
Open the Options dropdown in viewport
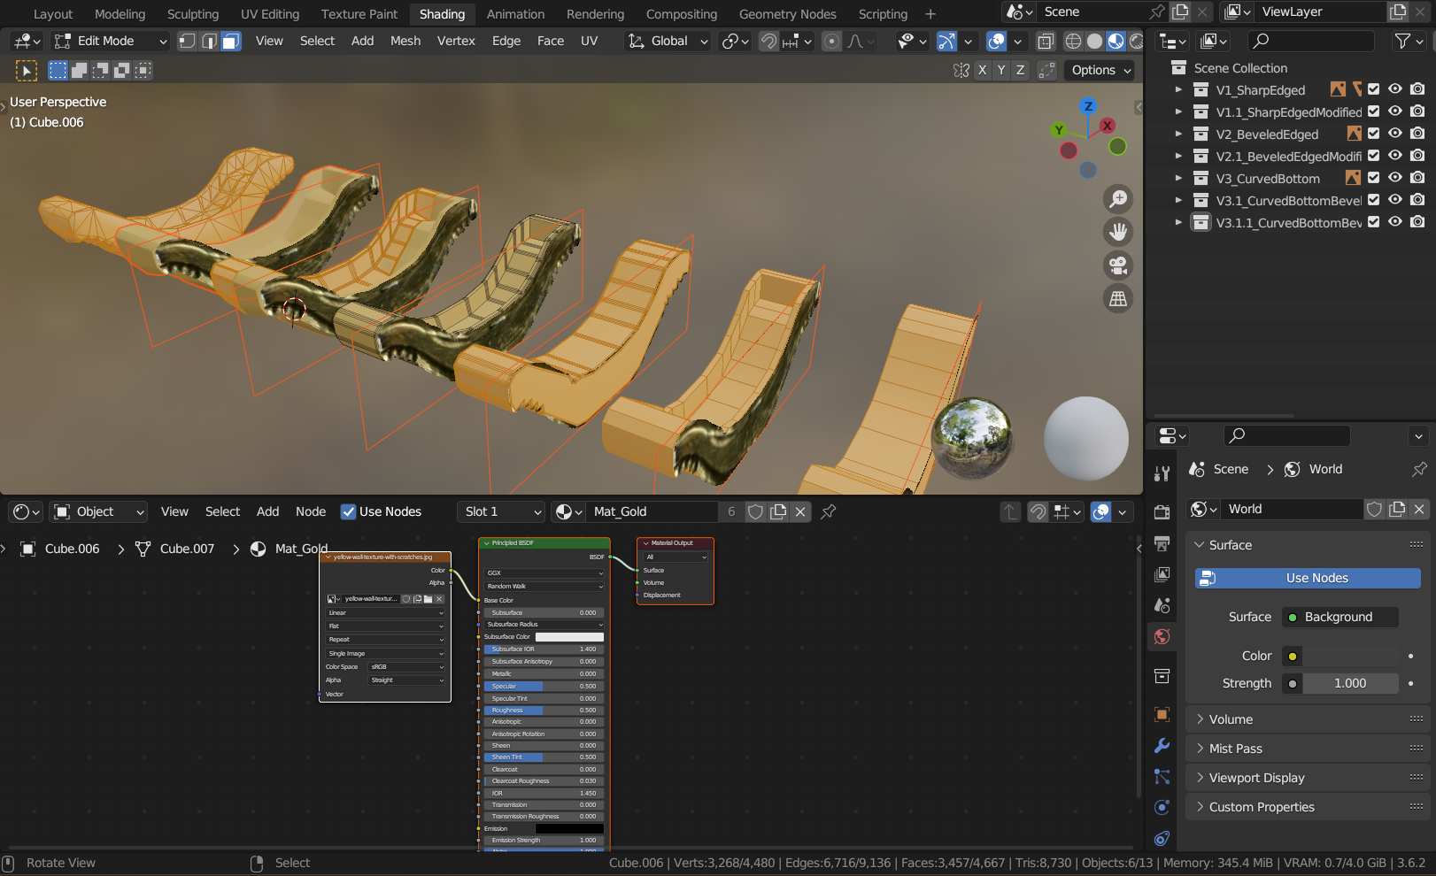1101,70
